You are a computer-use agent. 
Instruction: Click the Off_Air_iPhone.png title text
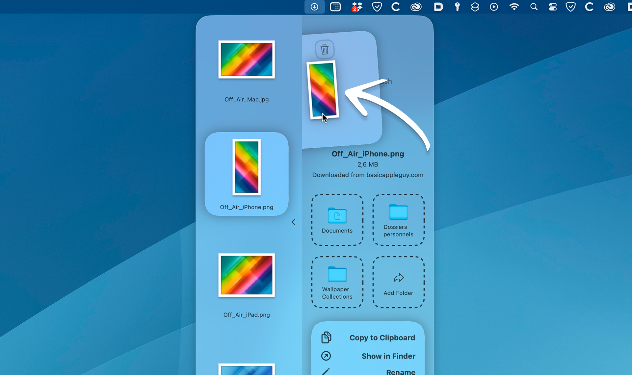(368, 154)
